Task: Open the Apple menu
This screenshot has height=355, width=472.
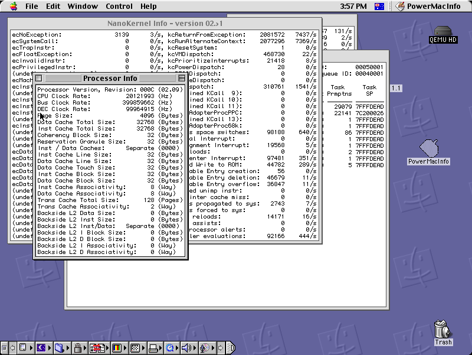Action: click(14, 6)
